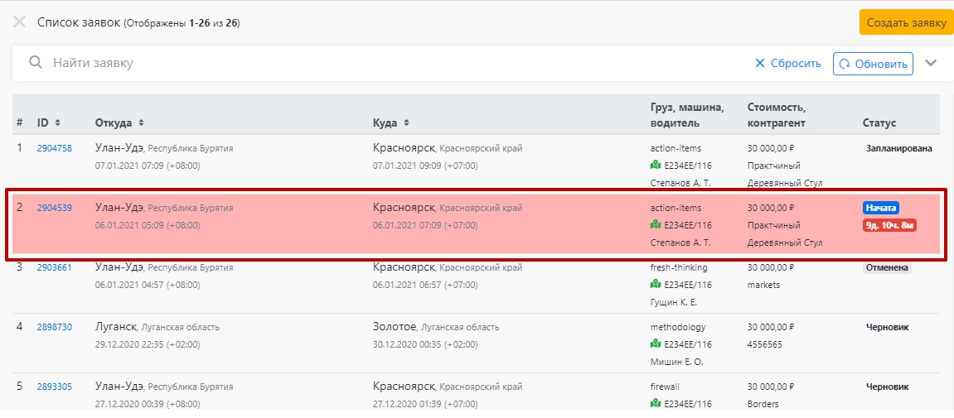Open request 2904539
This screenshot has height=418, width=954.
click(54, 208)
